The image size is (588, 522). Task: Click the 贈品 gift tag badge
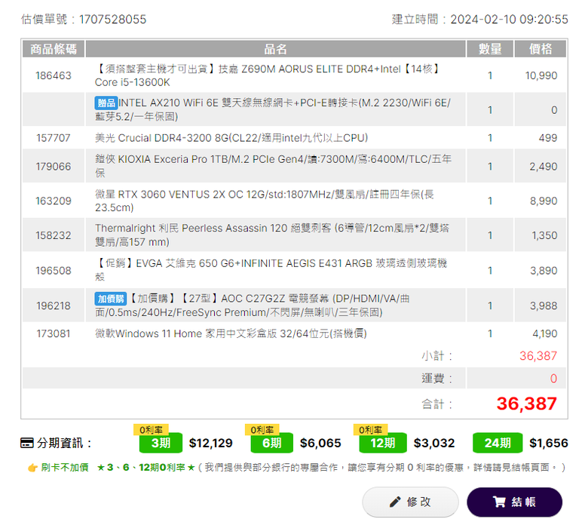tap(106, 103)
